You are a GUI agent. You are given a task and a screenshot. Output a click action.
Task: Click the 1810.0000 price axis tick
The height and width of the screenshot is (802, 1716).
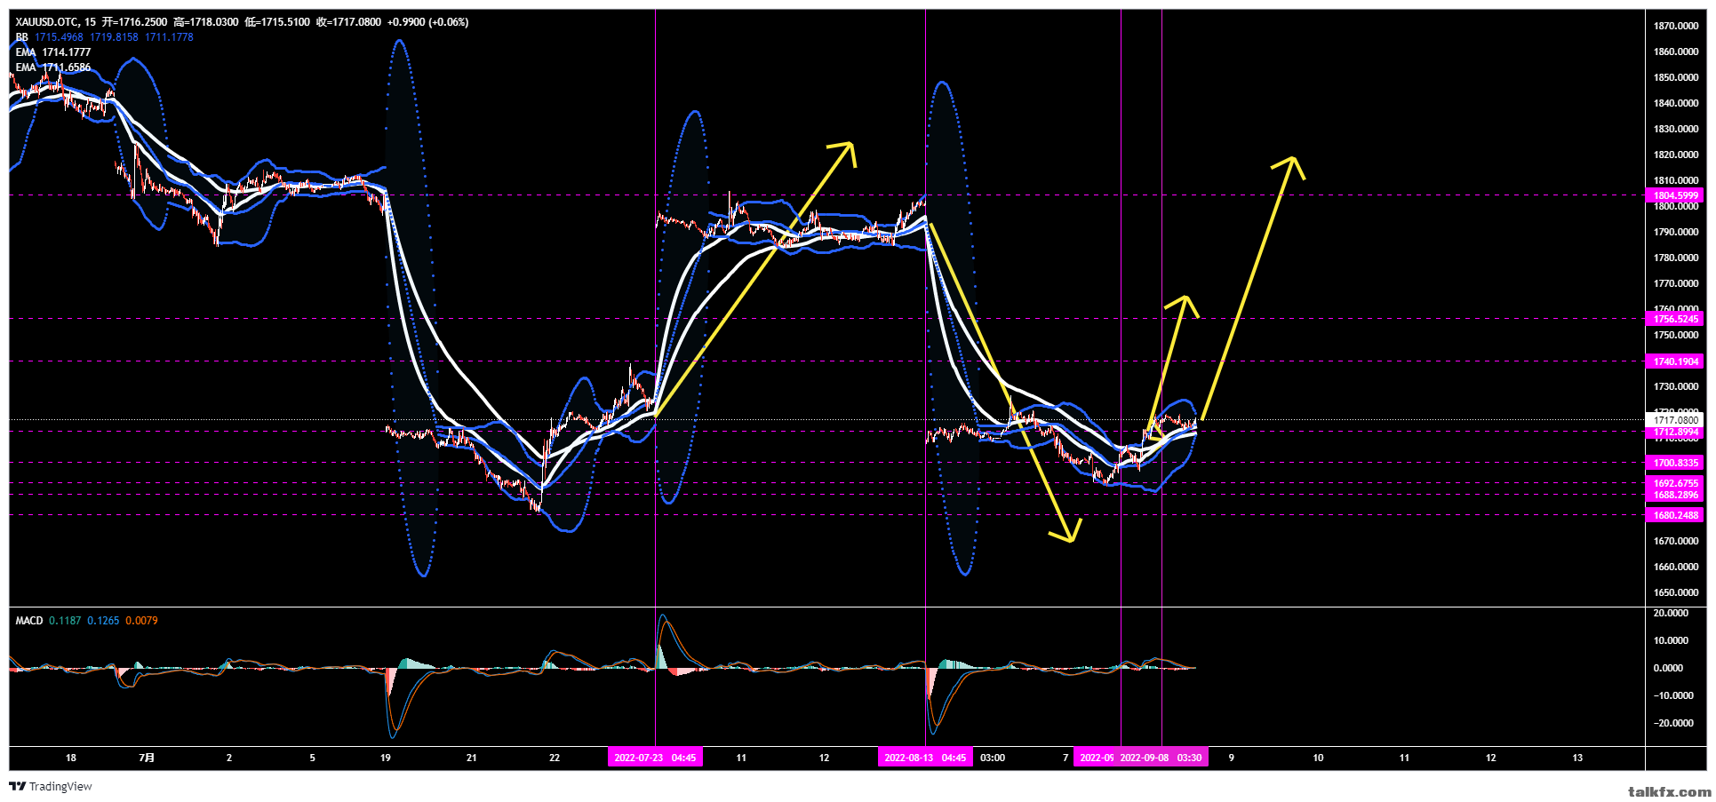click(x=1676, y=180)
